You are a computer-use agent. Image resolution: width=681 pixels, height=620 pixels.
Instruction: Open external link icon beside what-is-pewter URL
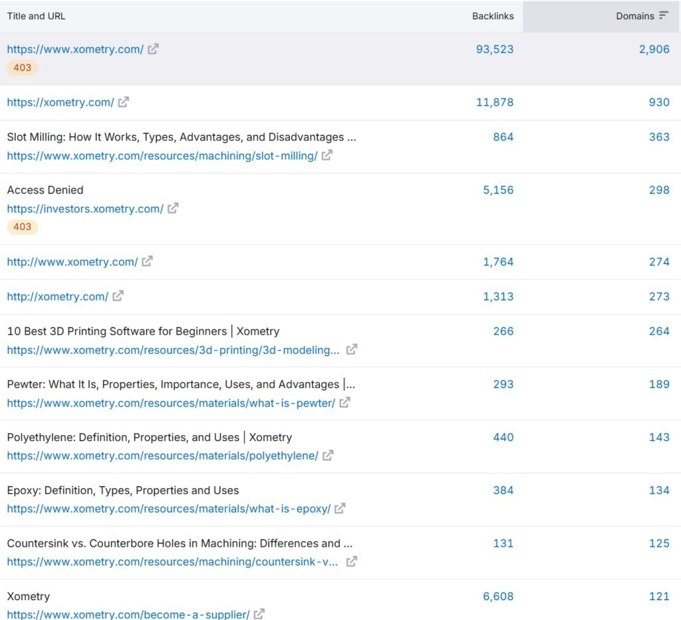[x=345, y=402]
